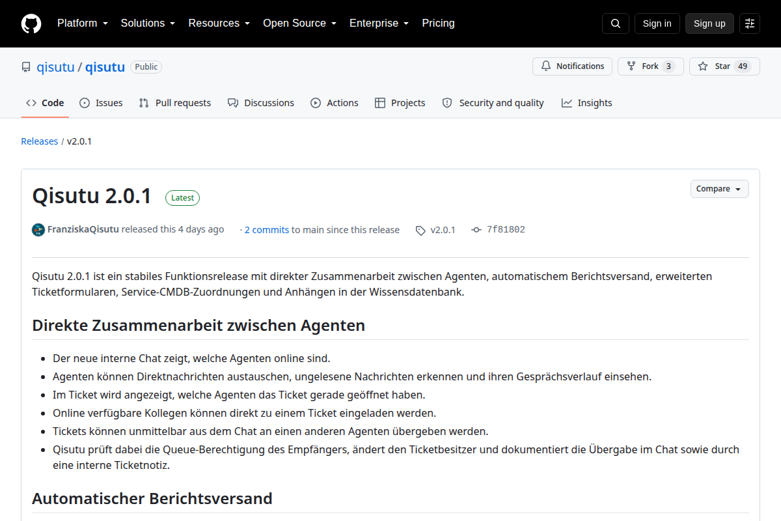
Task: Click the commit icon beside 7f81802
Action: pyautogui.click(x=476, y=230)
